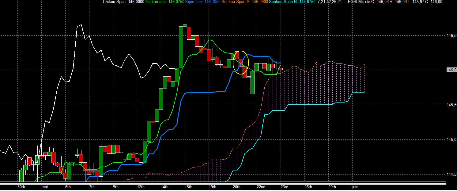Click the C=146,00 close price value
This screenshot has width=457, height=191.
(x=434, y=2)
